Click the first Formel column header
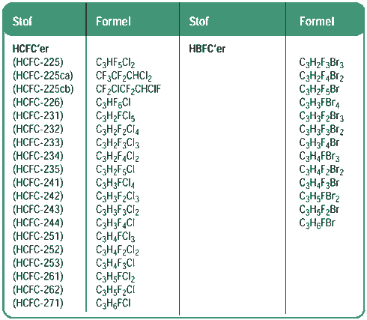Image resolution: width=367 pixels, height=320 pixels. (x=113, y=21)
